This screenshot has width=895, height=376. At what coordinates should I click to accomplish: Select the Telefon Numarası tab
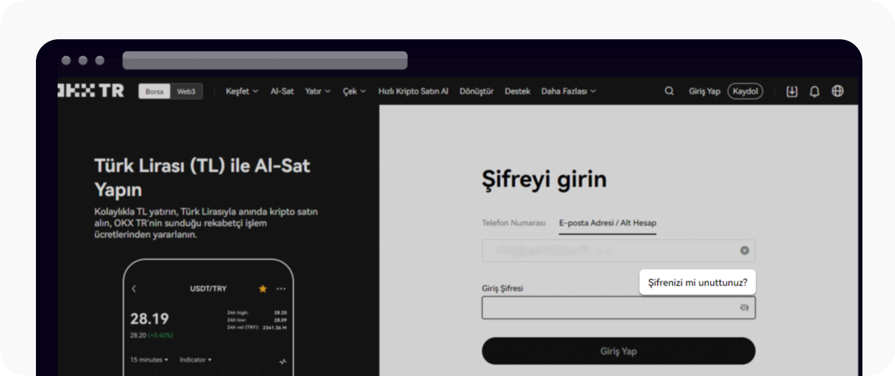pos(514,223)
